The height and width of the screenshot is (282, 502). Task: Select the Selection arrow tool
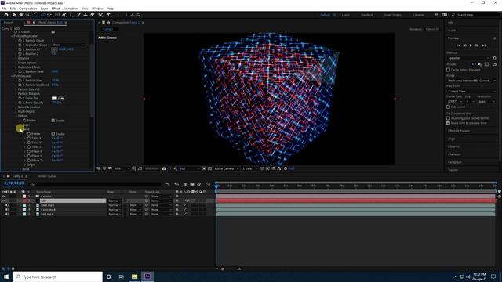(x=14, y=15)
